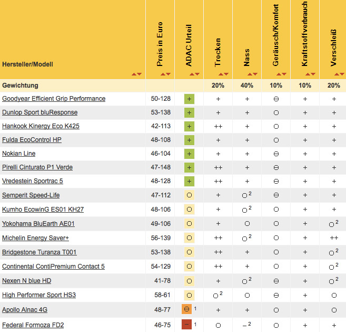Screen dimensions: 346x332
Task: Sort Verschleiß column ascending
Action: pyautogui.click(x=337, y=74)
